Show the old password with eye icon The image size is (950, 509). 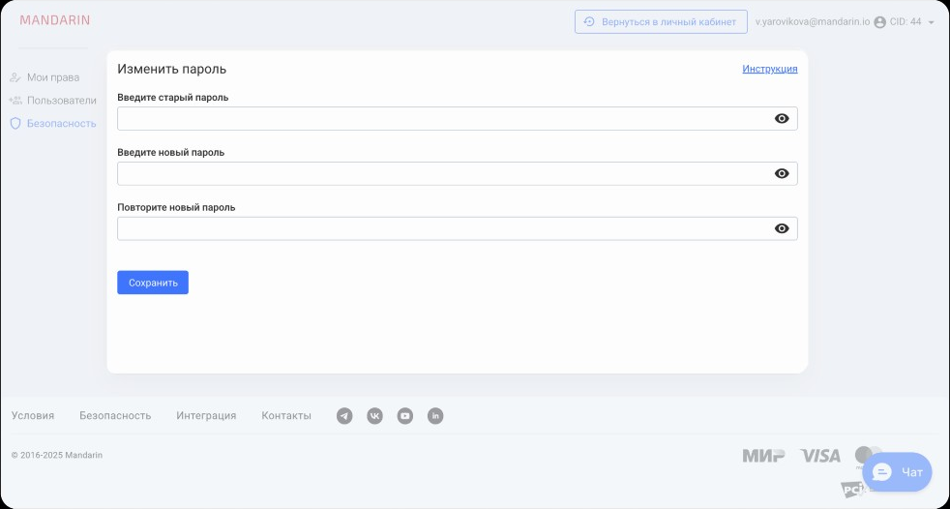click(x=782, y=119)
